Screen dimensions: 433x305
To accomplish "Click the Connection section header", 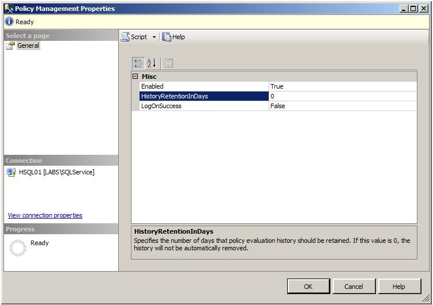I will tap(61, 161).
